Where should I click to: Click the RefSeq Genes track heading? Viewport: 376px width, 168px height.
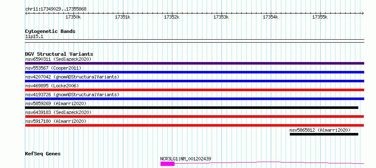point(43,154)
